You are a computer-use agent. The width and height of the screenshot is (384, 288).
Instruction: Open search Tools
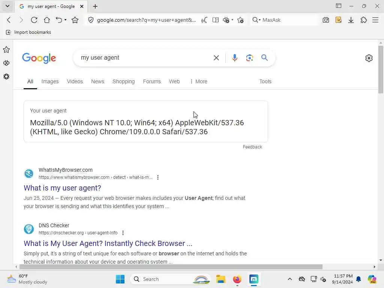pyautogui.click(x=265, y=81)
